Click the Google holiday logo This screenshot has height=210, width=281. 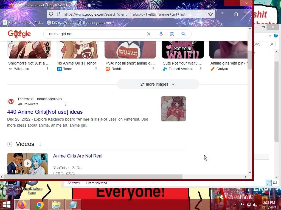coord(19,34)
